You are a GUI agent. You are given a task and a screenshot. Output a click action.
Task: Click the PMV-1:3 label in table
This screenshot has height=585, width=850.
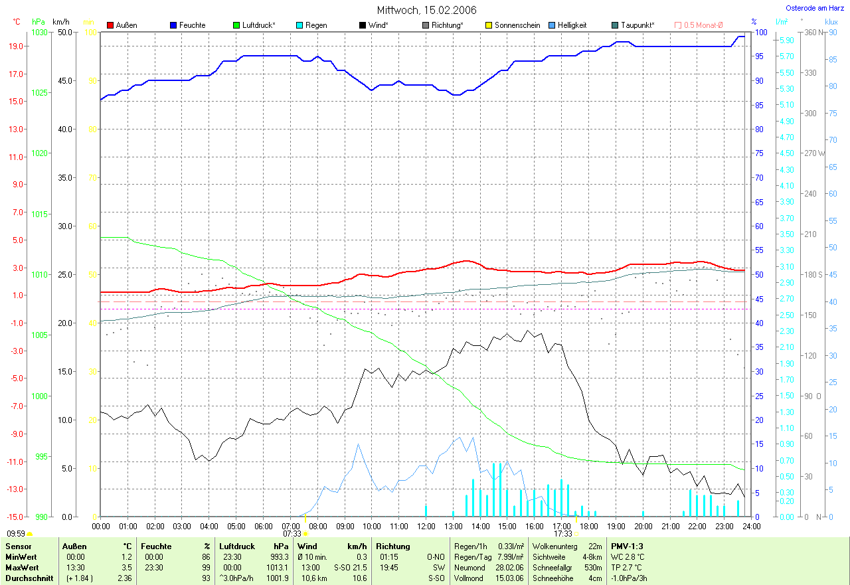tap(626, 546)
